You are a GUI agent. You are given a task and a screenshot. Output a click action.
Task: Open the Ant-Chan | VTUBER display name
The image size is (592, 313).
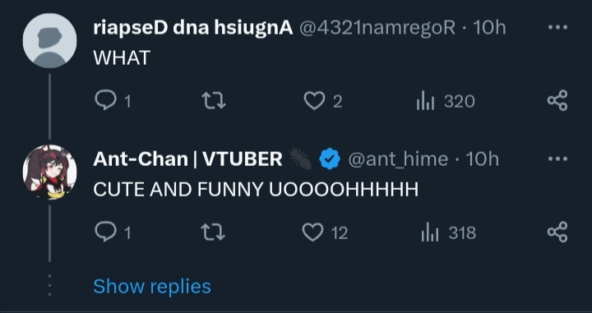click(187, 159)
